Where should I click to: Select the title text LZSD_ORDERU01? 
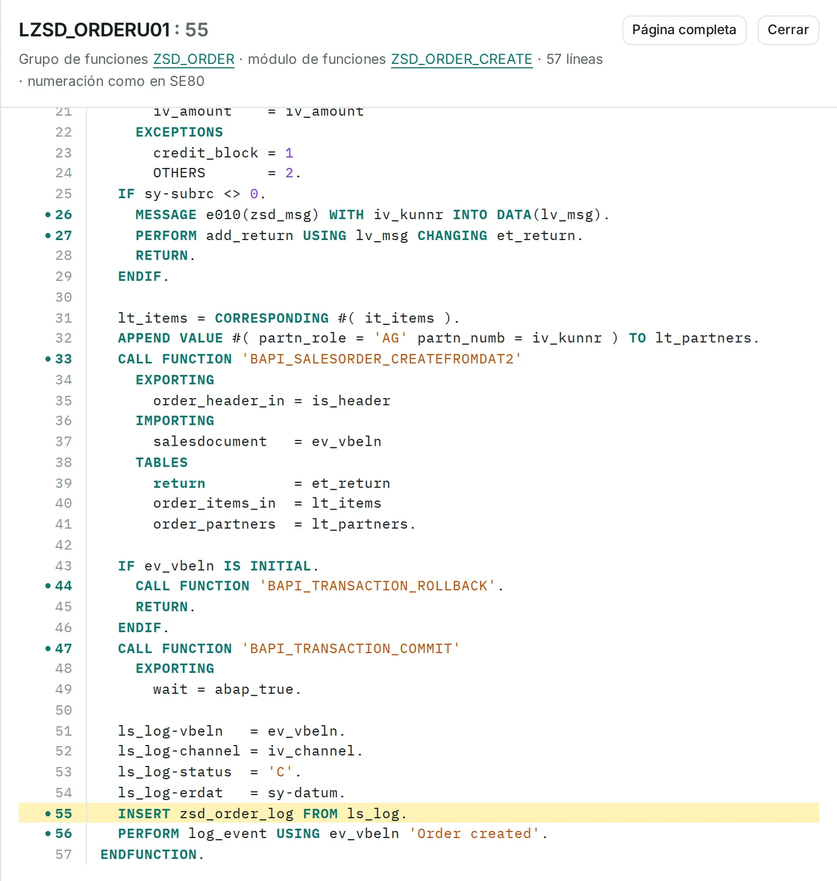point(94,30)
